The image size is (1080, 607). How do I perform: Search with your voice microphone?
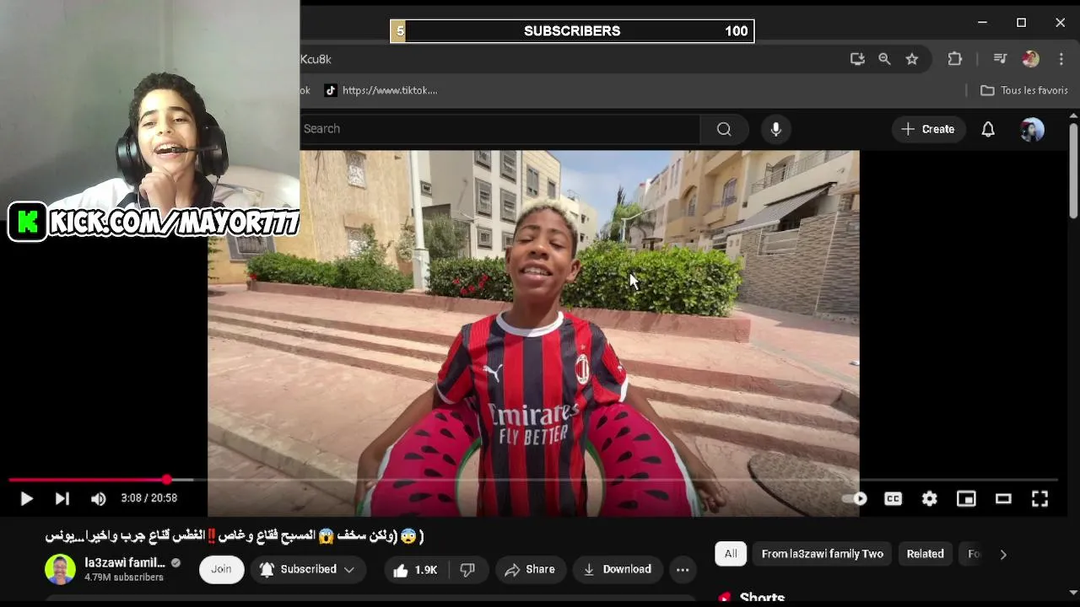pyautogui.click(x=776, y=129)
